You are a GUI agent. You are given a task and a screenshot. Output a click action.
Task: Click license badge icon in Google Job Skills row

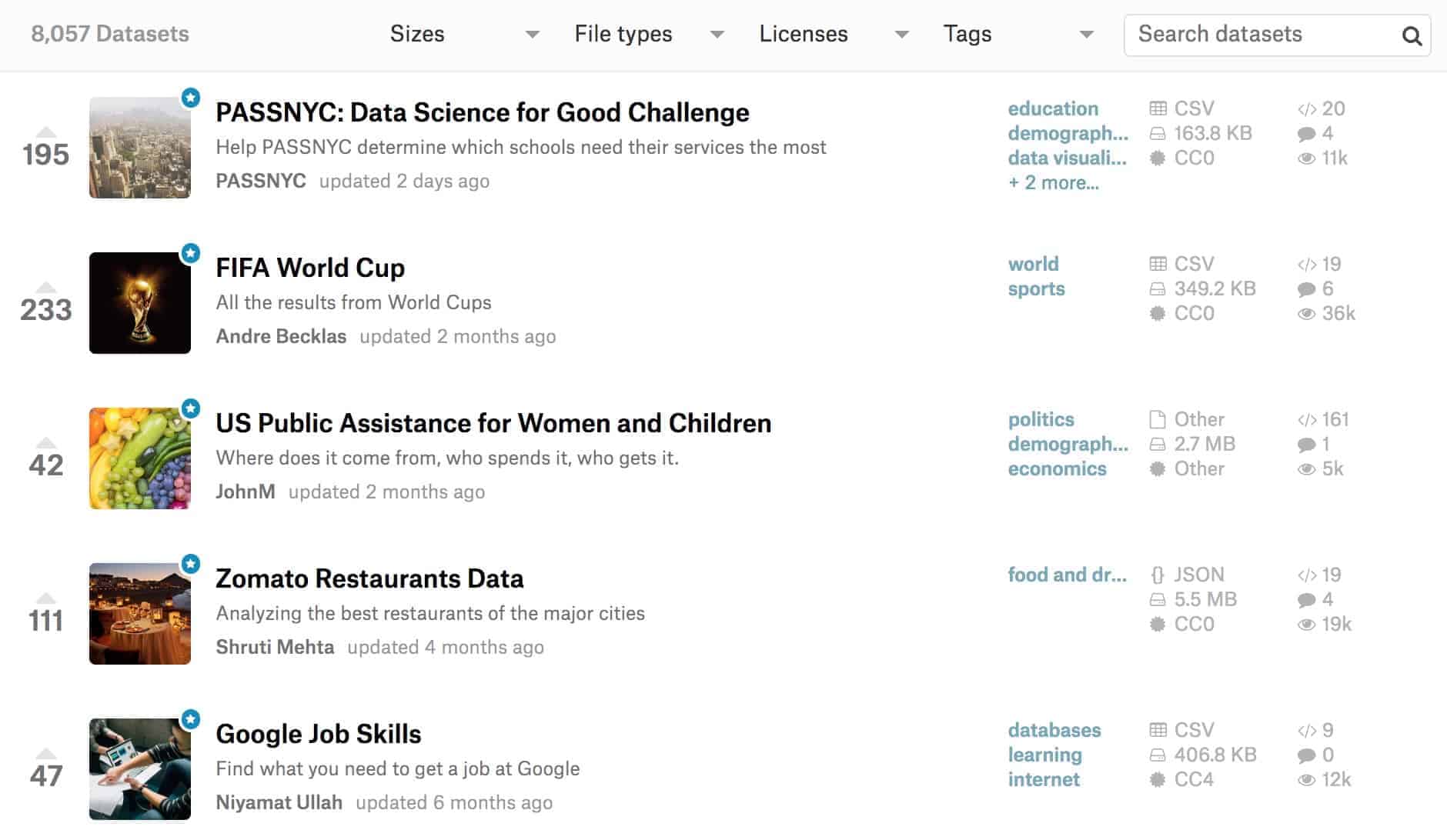coord(1158,780)
